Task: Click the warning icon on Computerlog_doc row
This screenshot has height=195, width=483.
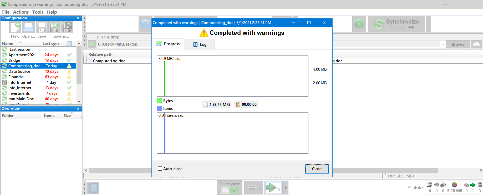Action: 69,66
